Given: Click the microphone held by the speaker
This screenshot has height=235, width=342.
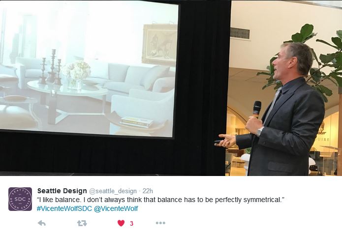Looking at the screenshot, I should pyautogui.click(x=257, y=110).
